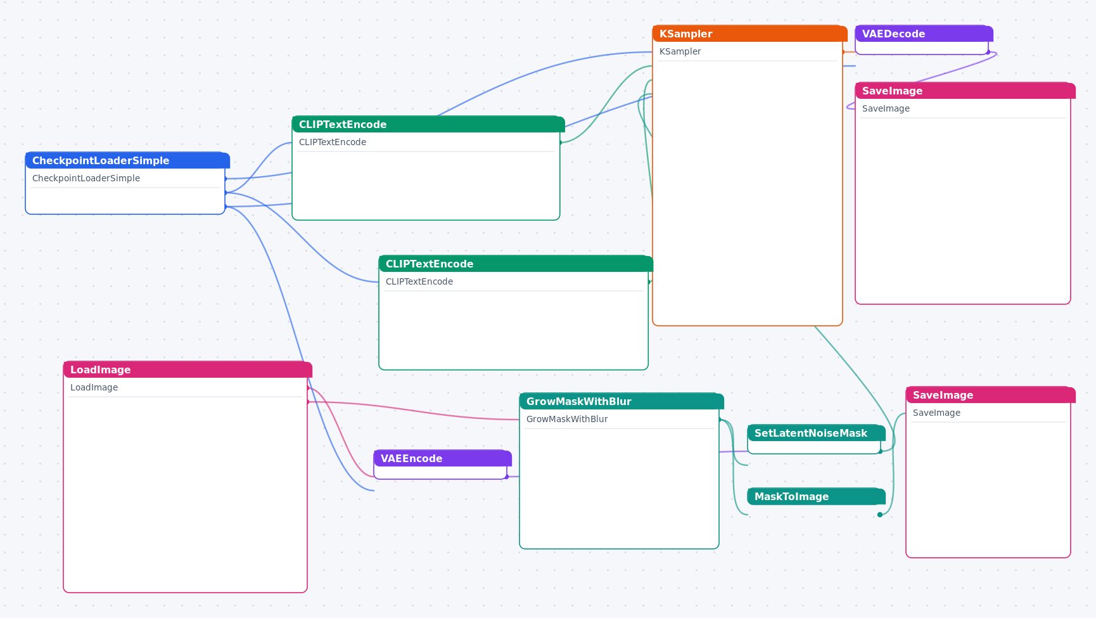This screenshot has width=1096, height=618.
Task: Click the output port dot on MaskToImage
Action: 880,515
